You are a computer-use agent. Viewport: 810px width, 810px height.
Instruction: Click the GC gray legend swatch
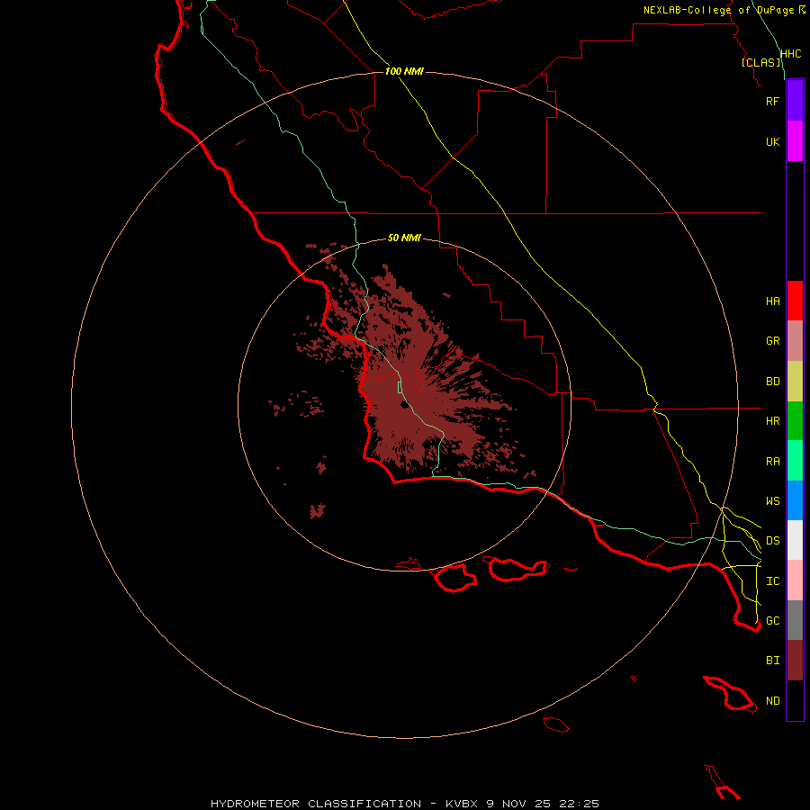[795, 620]
